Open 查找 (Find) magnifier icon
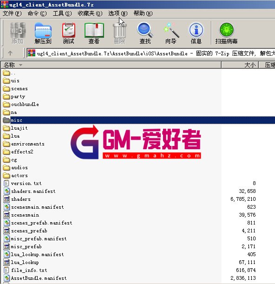275x284 pixels. click(145, 33)
